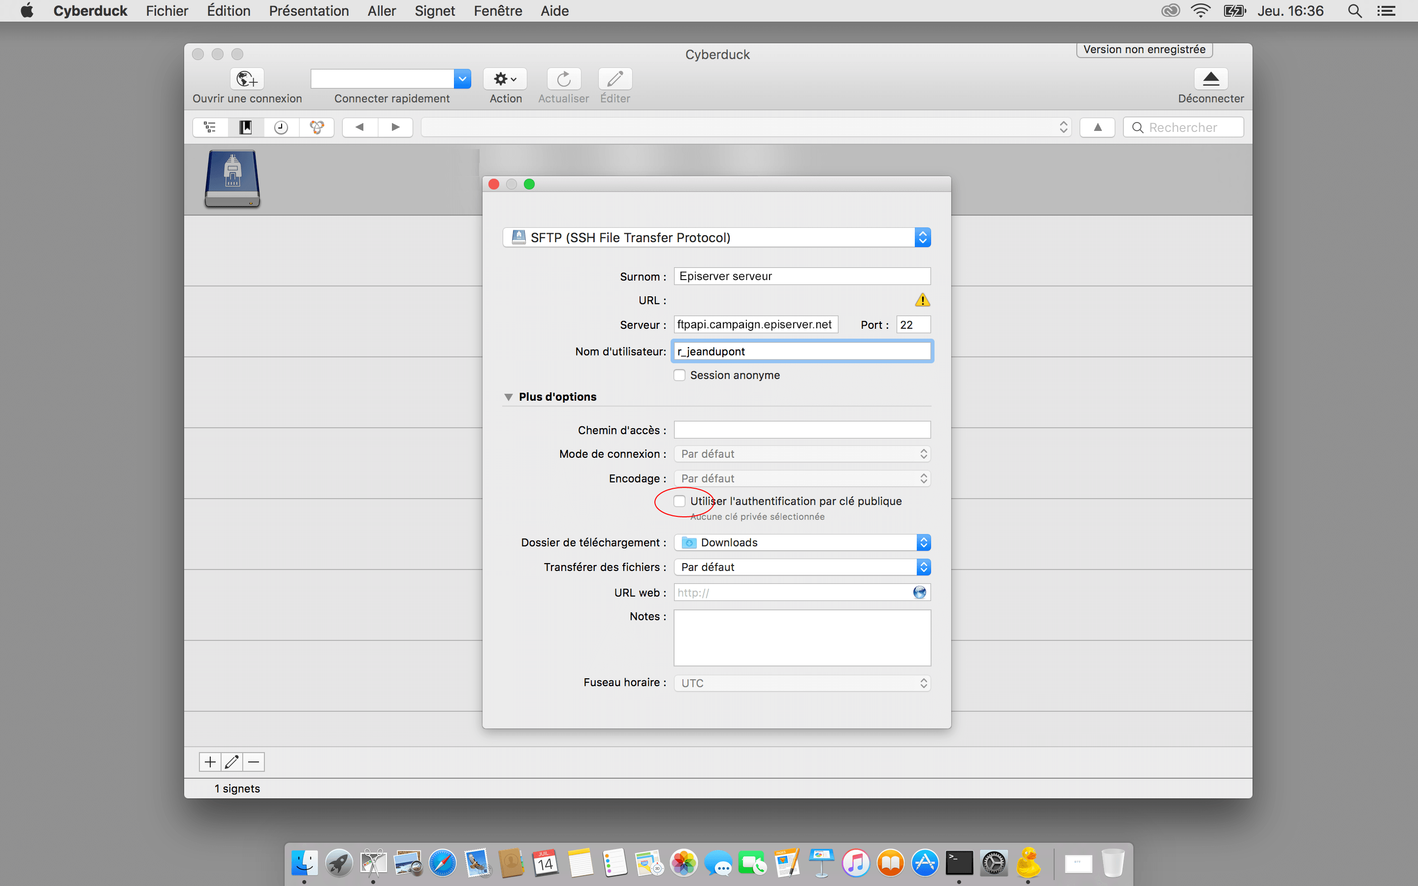Show the Bonjour view icon
This screenshot has height=886, width=1418.
[317, 127]
